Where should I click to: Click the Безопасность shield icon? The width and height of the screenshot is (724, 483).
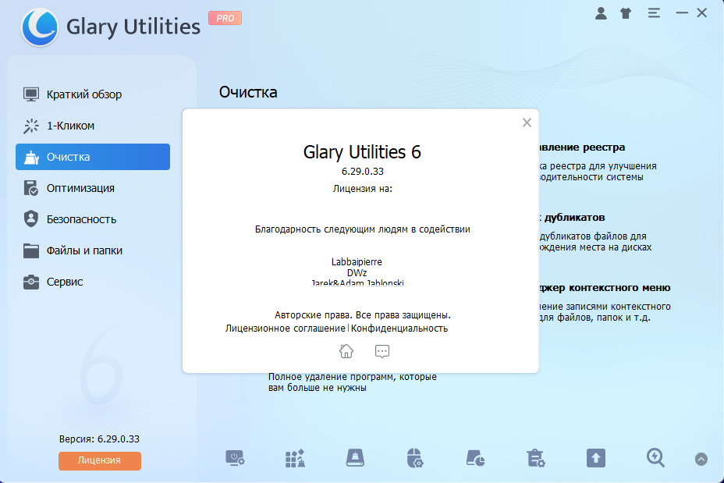[31, 219]
